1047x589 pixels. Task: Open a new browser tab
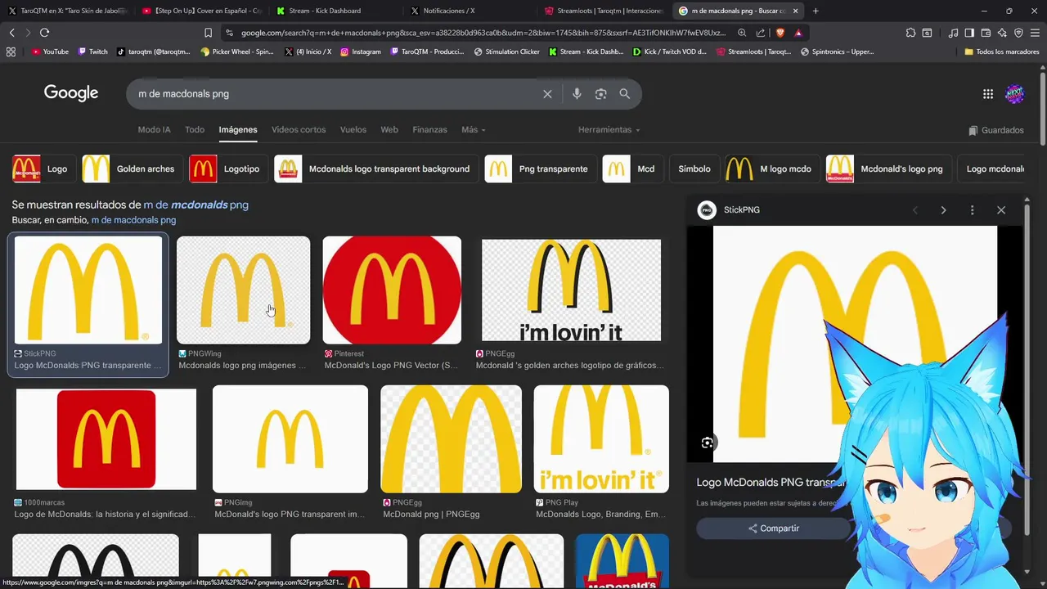tap(816, 11)
